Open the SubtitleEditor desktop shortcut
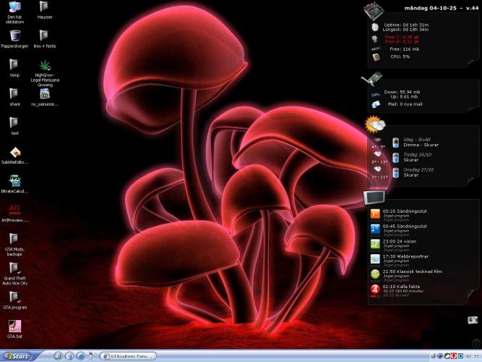This screenshot has height=362, width=482. [14, 152]
